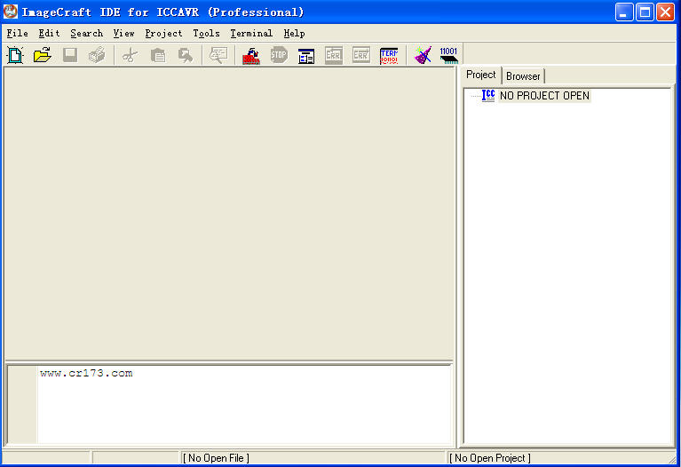Click the Open File folder icon
Viewport: 681px width, 467px height.
tap(42, 55)
